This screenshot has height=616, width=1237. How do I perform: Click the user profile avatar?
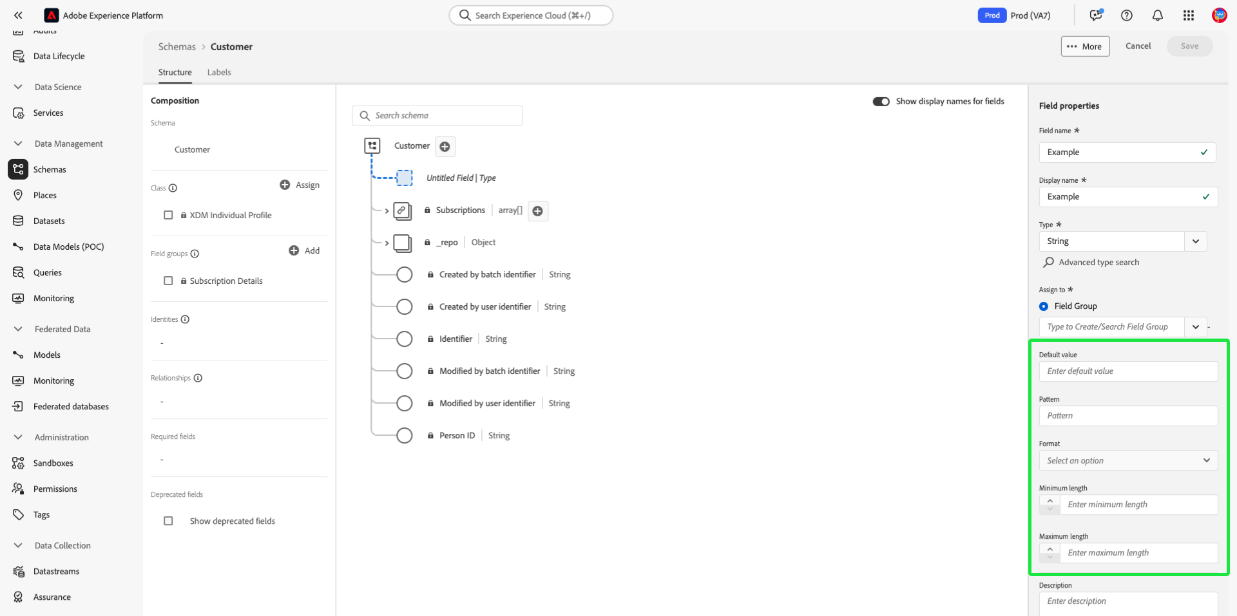(x=1219, y=15)
